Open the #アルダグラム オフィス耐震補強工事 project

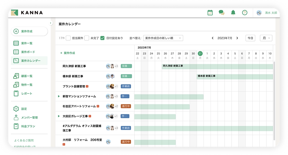[82, 128]
